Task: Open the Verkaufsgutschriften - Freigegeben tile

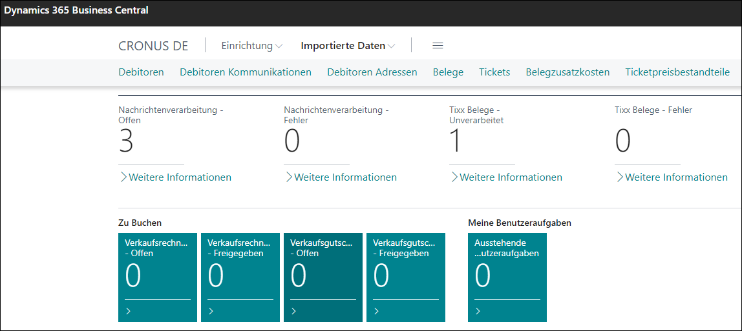Action: tap(406, 277)
